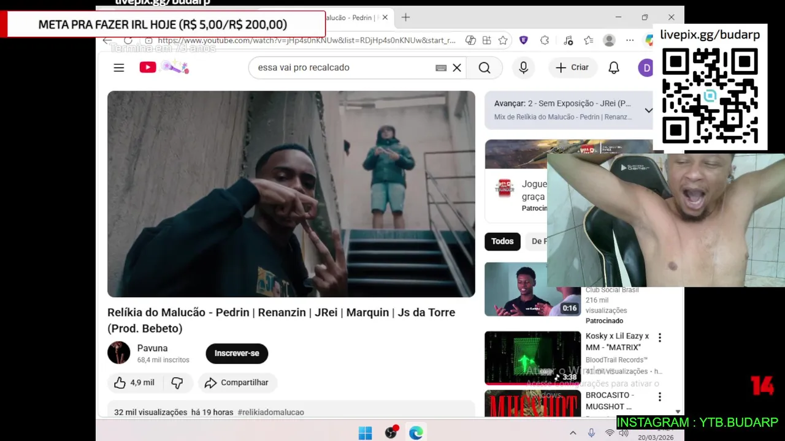This screenshot has width=785, height=441.
Task: Open Edge Settings and more menu
Action: (630, 40)
